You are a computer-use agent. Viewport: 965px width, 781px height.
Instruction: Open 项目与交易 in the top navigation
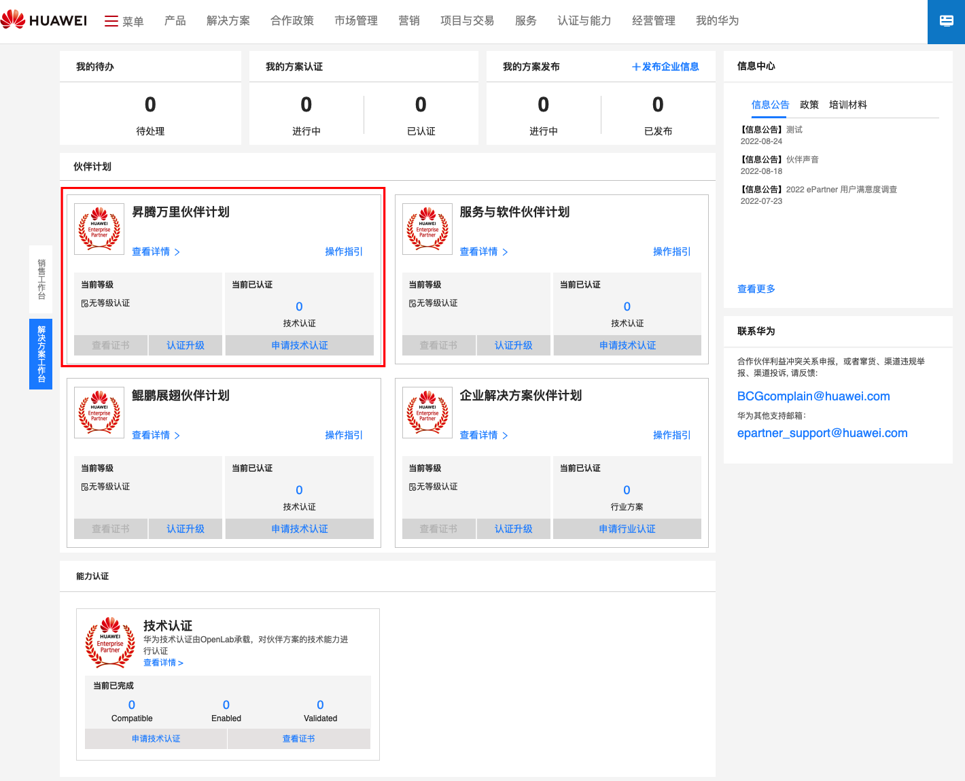(x=468, y=21)
